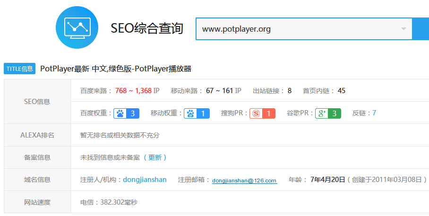
Task: Click the blue search button beside input
Action: click(421, 29)
